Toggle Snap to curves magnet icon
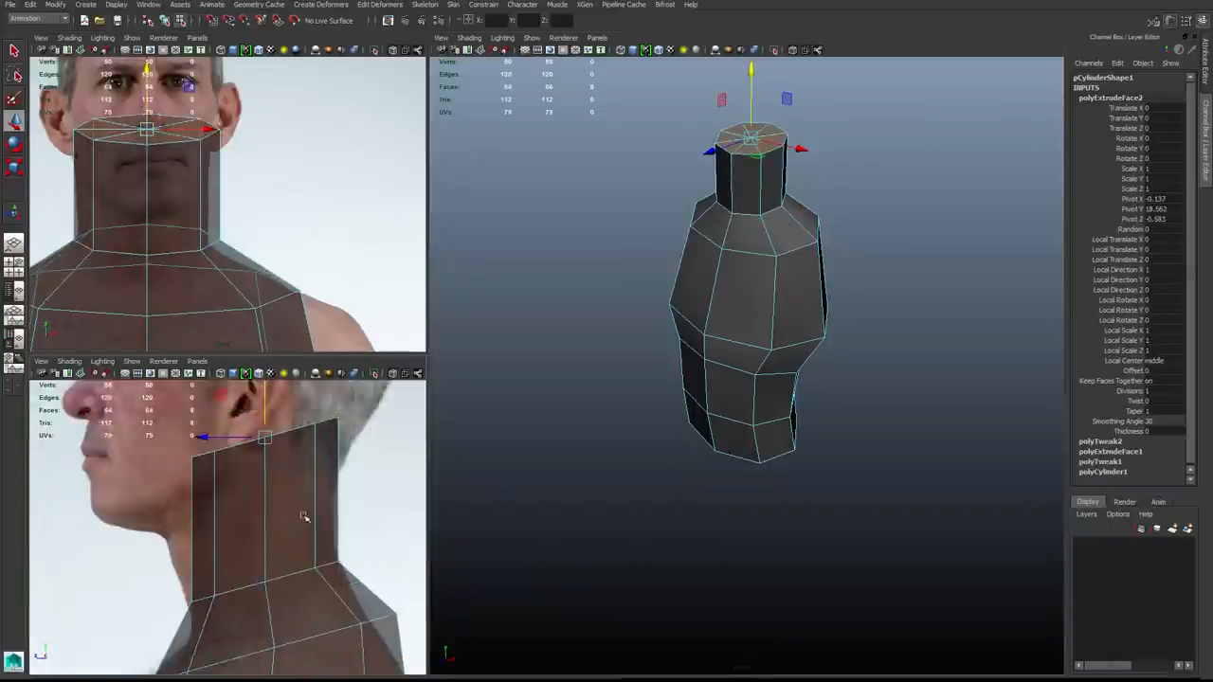Viewport: 1213px width, 682px height. pyautogui.click(x=227, y=20)
